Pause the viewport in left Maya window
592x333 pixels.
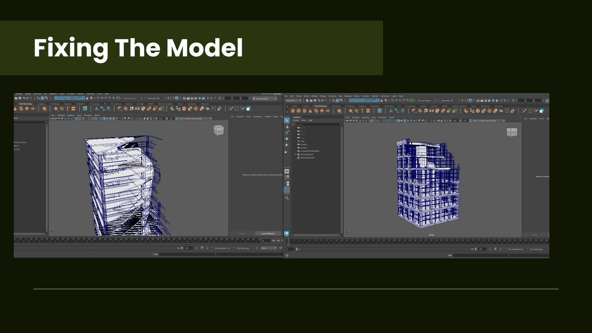point(212,98)
